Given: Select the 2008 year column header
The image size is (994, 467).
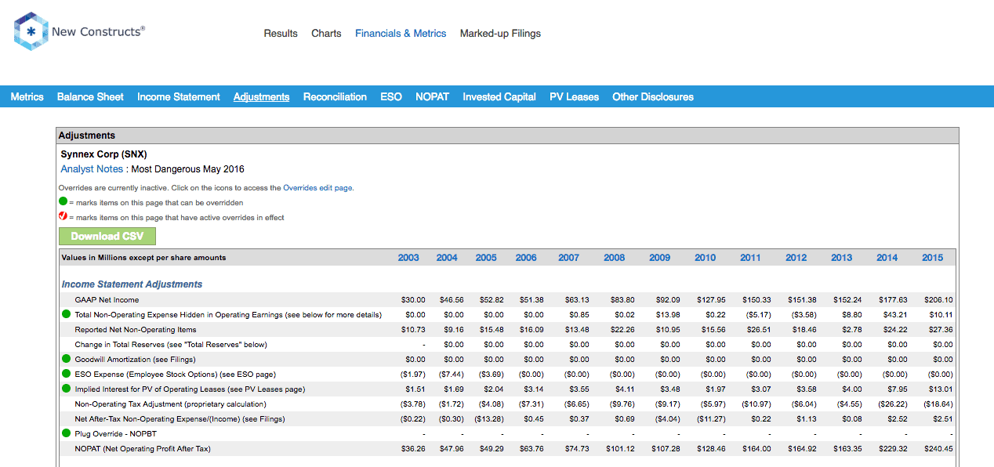Looking at the screenshot, I should (615, 258).
